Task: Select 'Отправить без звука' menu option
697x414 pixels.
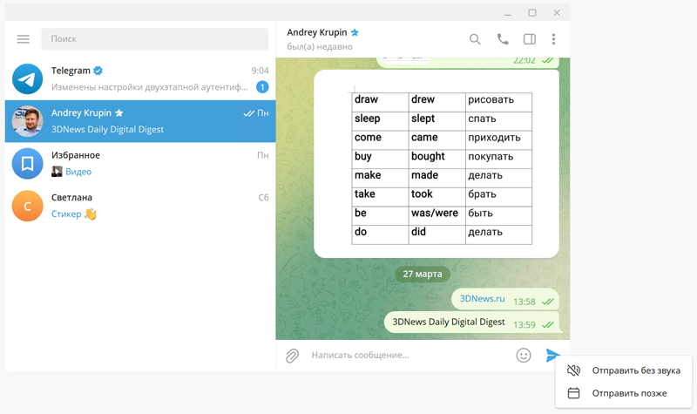Action: pyautogui.click(x=635, y=370)
